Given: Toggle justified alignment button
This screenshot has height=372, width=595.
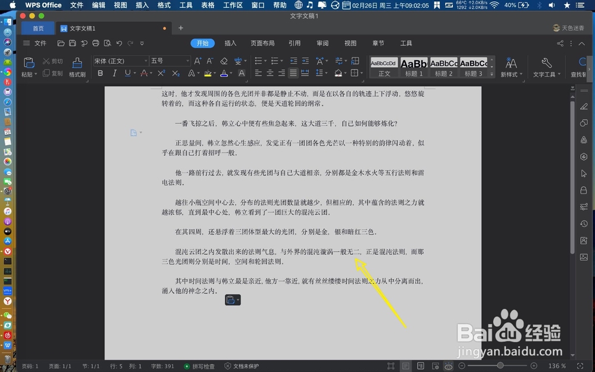Looking at the screenshot, I should [x=293, y=73].
